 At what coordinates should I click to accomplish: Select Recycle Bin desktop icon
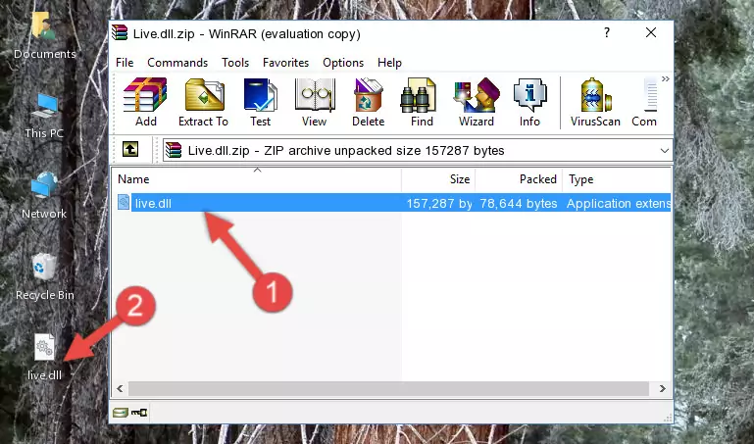coord(44,277)
